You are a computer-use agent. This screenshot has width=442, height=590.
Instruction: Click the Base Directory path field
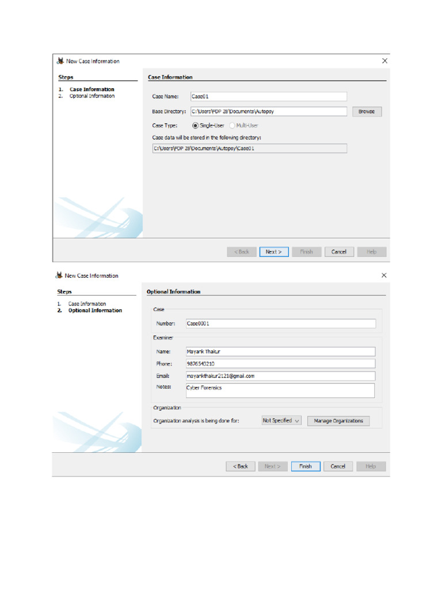pos(268,111)
